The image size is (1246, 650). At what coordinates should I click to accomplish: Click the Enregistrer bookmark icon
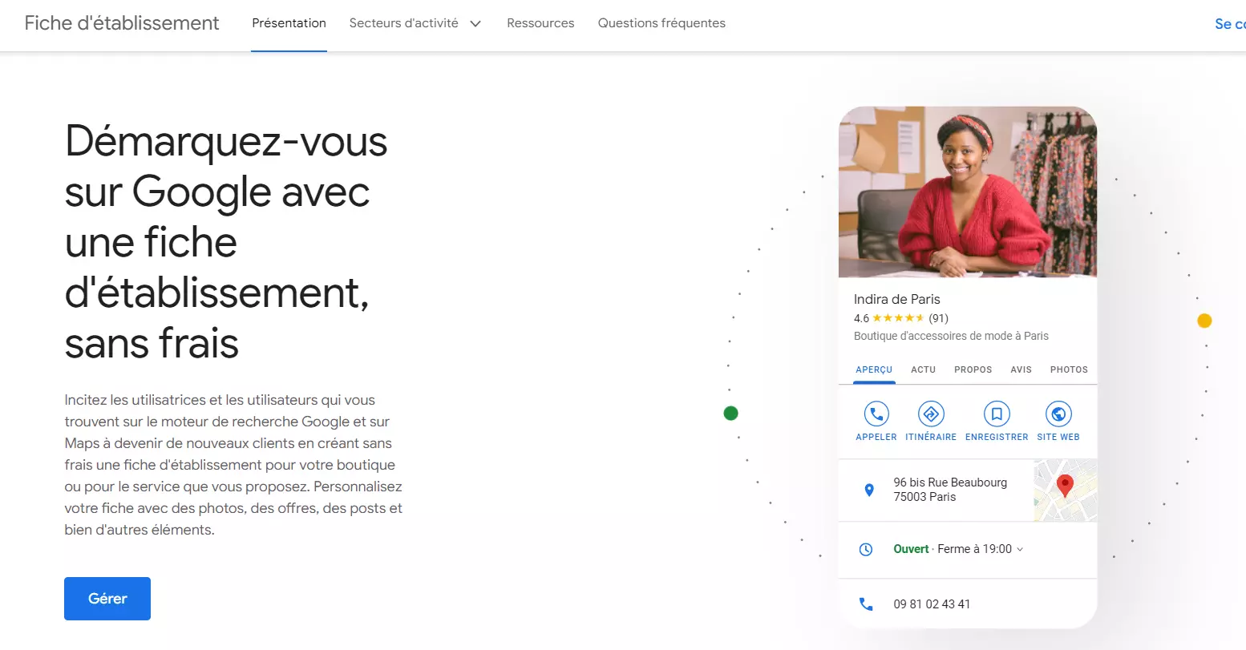997,414
